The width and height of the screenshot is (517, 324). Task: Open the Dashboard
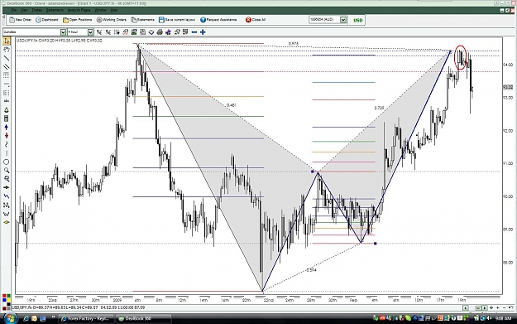[47, 20]
